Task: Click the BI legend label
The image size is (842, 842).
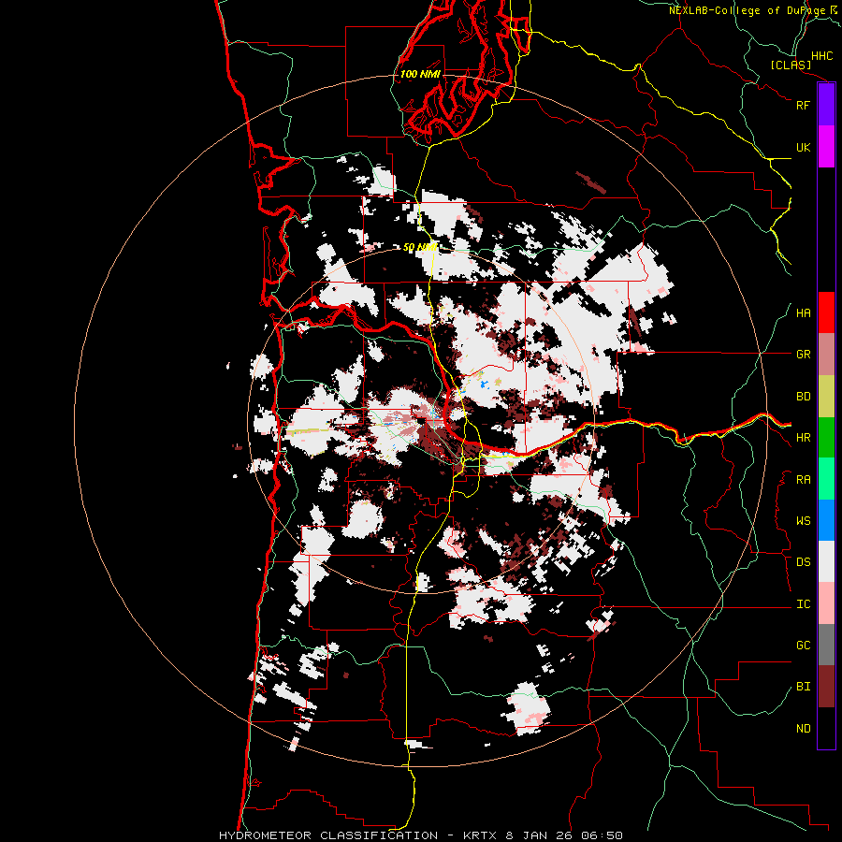Action: pyautogui.click(x=803, y=687)
